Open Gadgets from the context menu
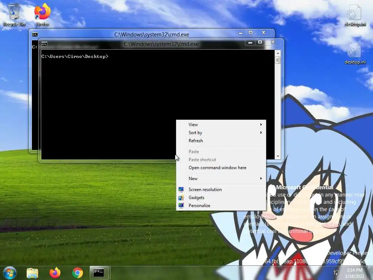This screenshot has width=373, height=280. click(x=221, y=198)
